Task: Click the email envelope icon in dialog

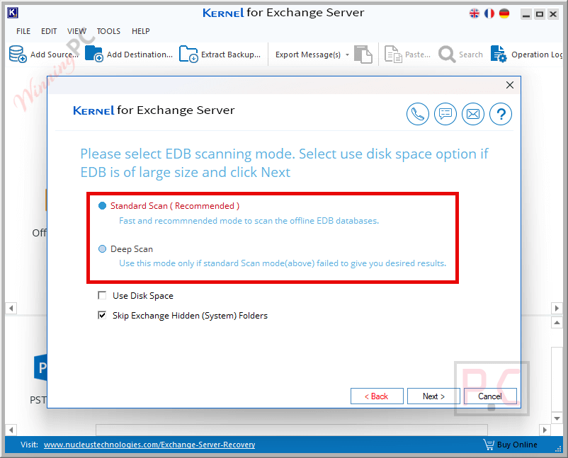Action: tap(473, 114)
